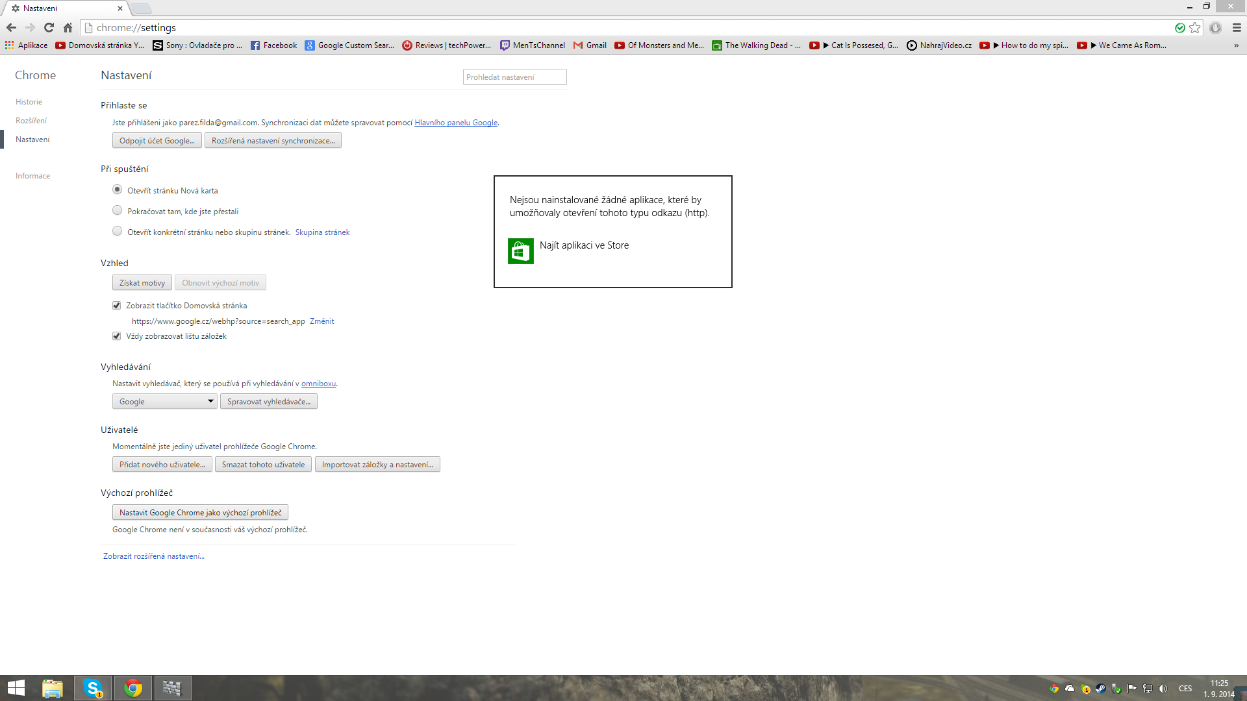Expand the bookmarks bar overflow chevron

coord(1236,45)
